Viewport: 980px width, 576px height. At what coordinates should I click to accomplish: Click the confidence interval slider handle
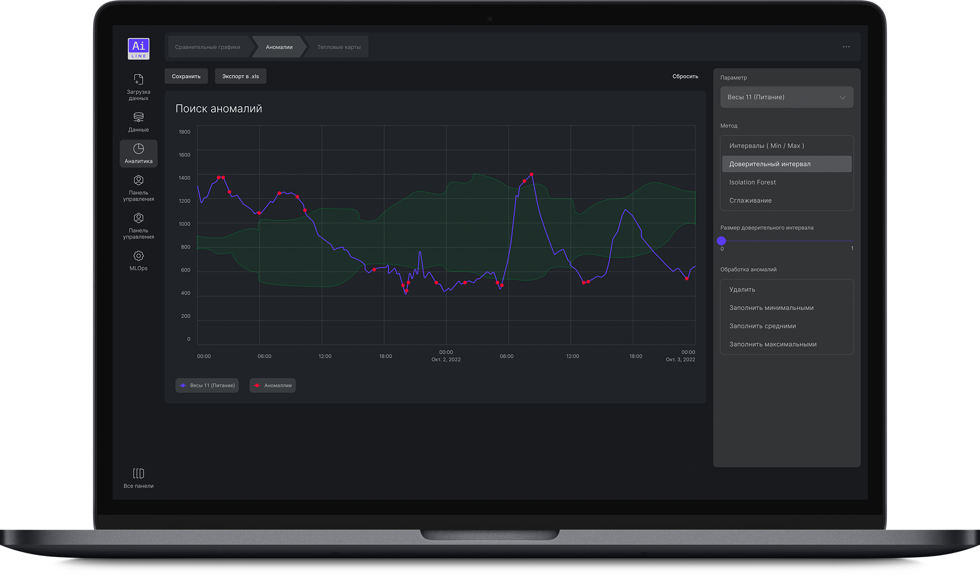coord(722,241)
